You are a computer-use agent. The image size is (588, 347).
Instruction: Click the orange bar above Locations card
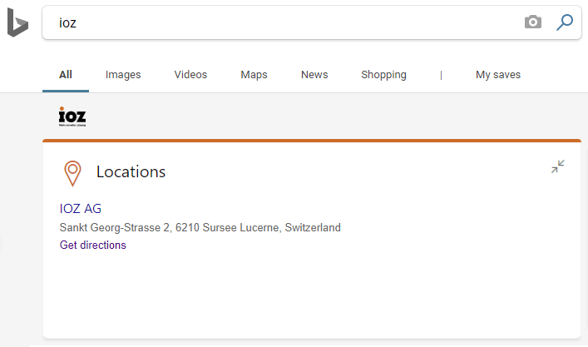312,141
